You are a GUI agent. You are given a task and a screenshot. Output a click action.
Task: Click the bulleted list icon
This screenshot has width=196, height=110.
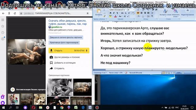[138, 10]
